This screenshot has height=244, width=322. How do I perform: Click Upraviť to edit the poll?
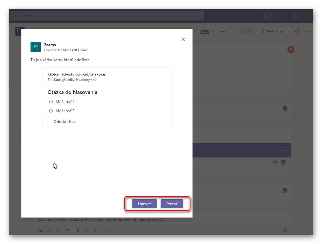tap(144, 204)
